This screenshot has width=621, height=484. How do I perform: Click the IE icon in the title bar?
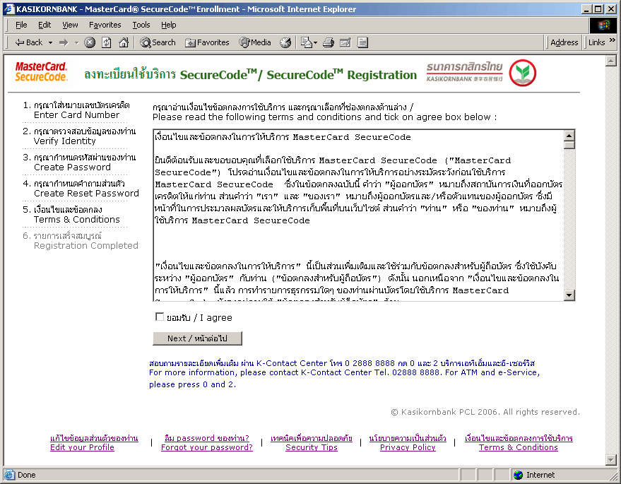coord(9,8)
